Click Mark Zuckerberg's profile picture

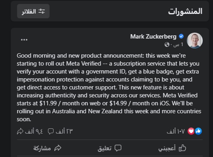(195, 41)
